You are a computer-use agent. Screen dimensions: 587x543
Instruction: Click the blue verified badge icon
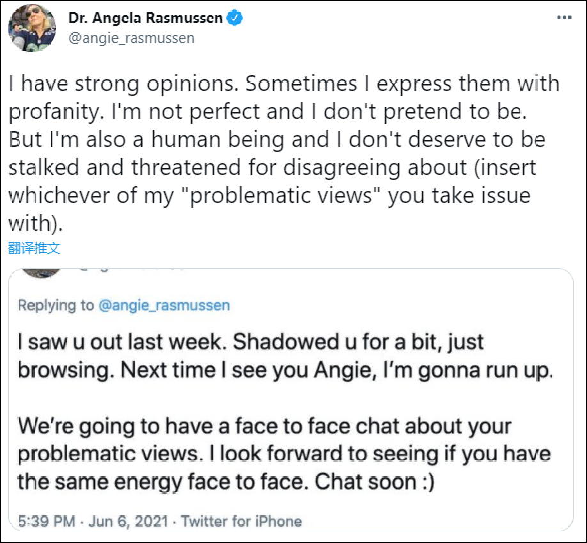(235, 19)
